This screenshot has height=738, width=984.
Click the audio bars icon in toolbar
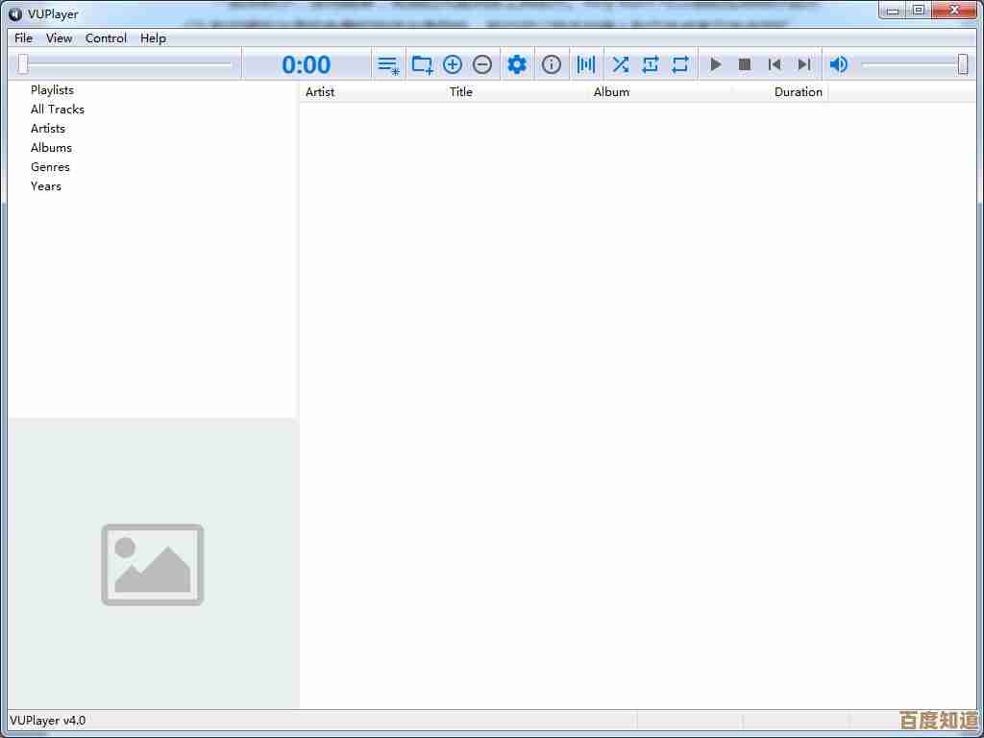pyautogui.click(x=586, y=65)
